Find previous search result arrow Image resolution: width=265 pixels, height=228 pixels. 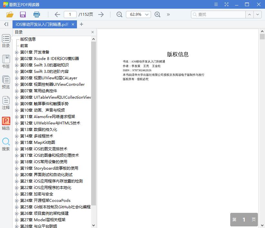250,15
